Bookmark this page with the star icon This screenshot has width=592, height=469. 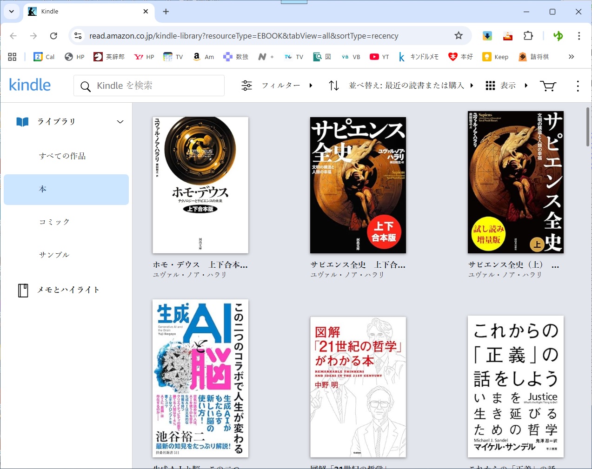459,36
